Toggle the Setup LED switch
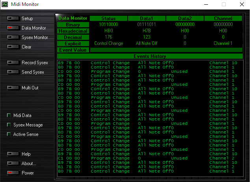 pyautogui.click(x=13, y=19)
